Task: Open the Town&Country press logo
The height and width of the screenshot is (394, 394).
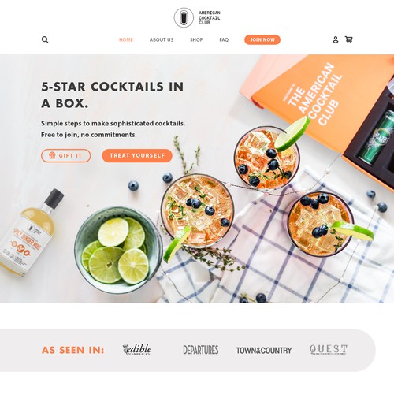Action: pos(264,350)
